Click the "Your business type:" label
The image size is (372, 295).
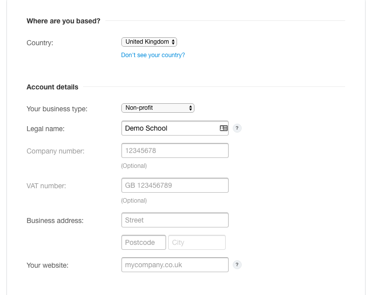tap(57, 109)
